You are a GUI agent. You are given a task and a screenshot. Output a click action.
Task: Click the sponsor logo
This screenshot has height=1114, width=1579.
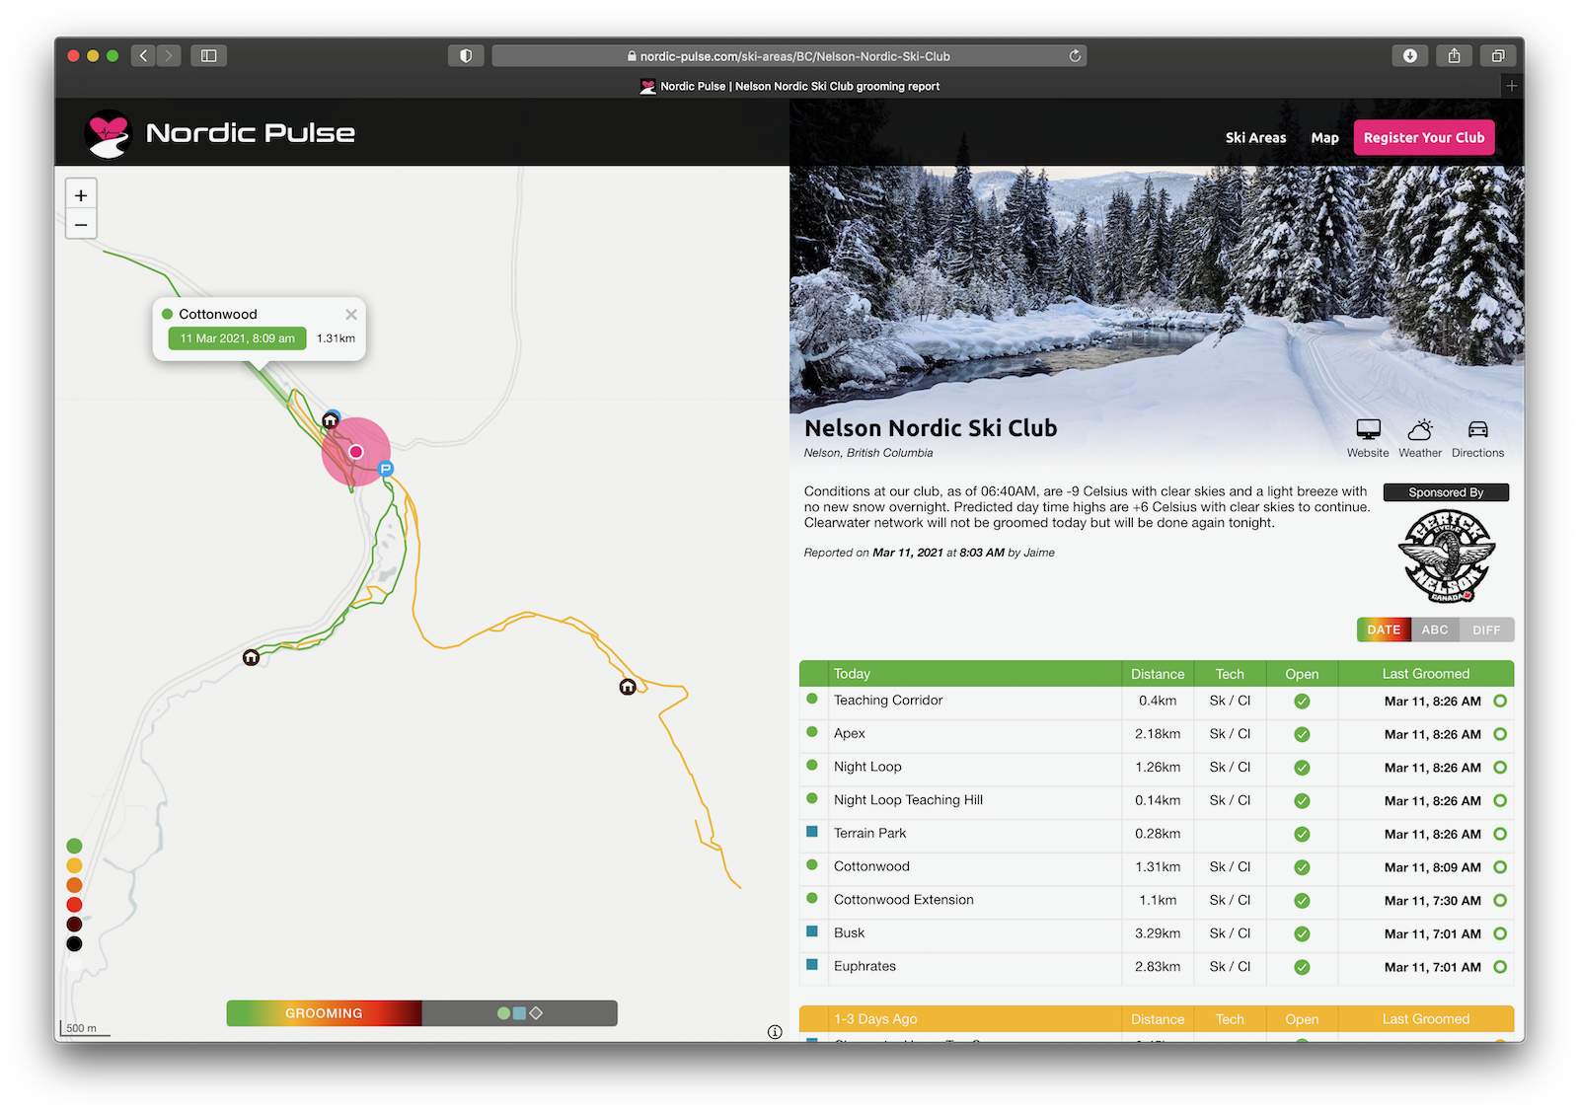tap(1447, 556)
